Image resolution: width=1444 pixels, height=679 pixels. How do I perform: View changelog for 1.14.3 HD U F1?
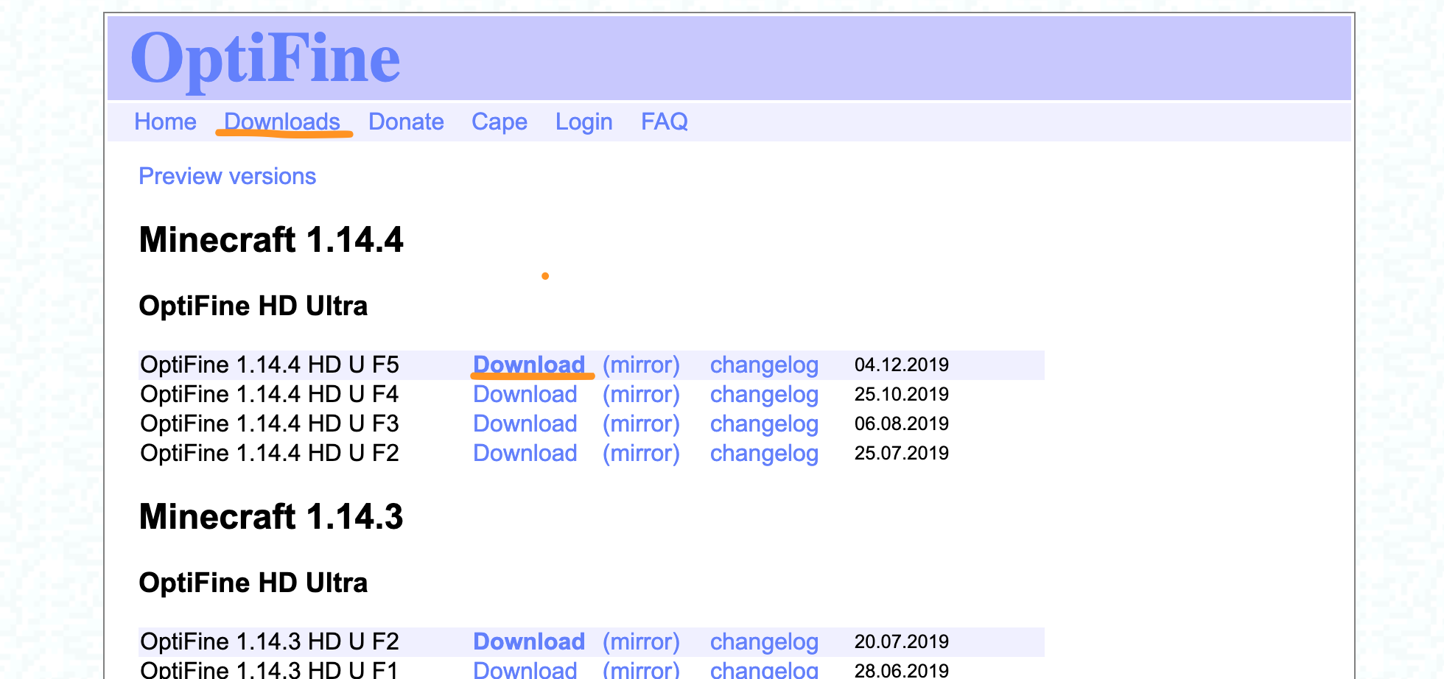[x=764, y=669]
